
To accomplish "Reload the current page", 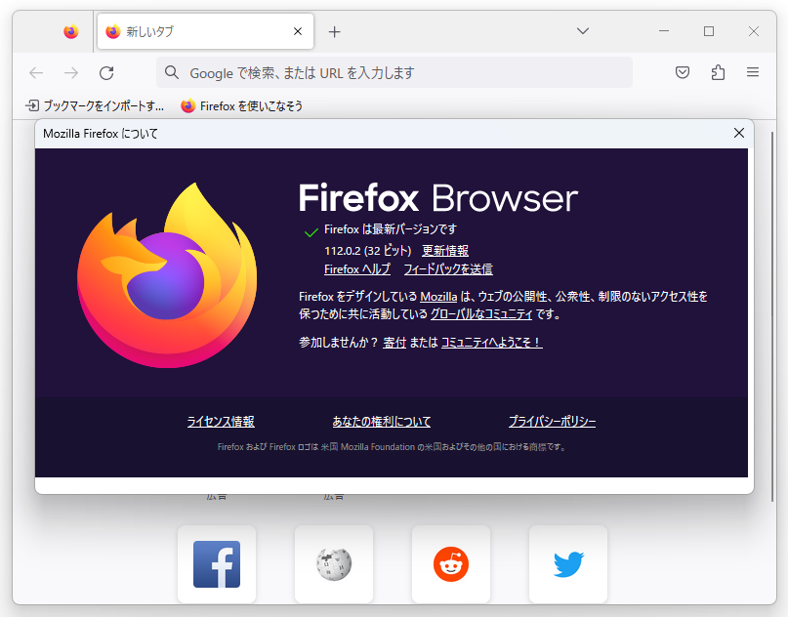I will tap(105, 72).
